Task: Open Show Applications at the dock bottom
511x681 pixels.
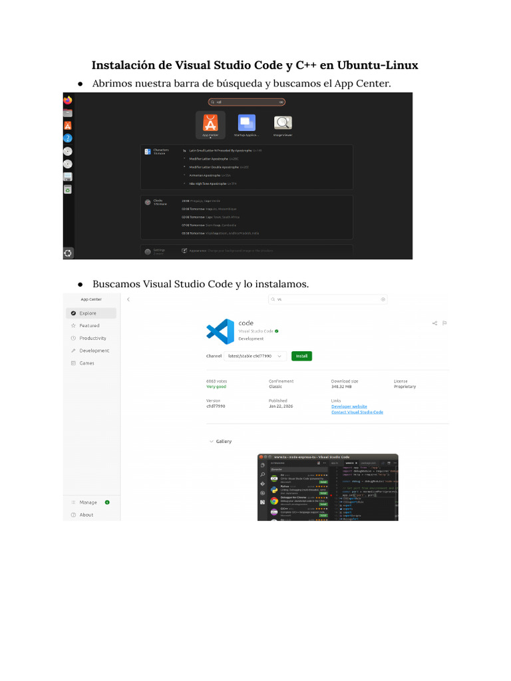Action: point(68,253)
